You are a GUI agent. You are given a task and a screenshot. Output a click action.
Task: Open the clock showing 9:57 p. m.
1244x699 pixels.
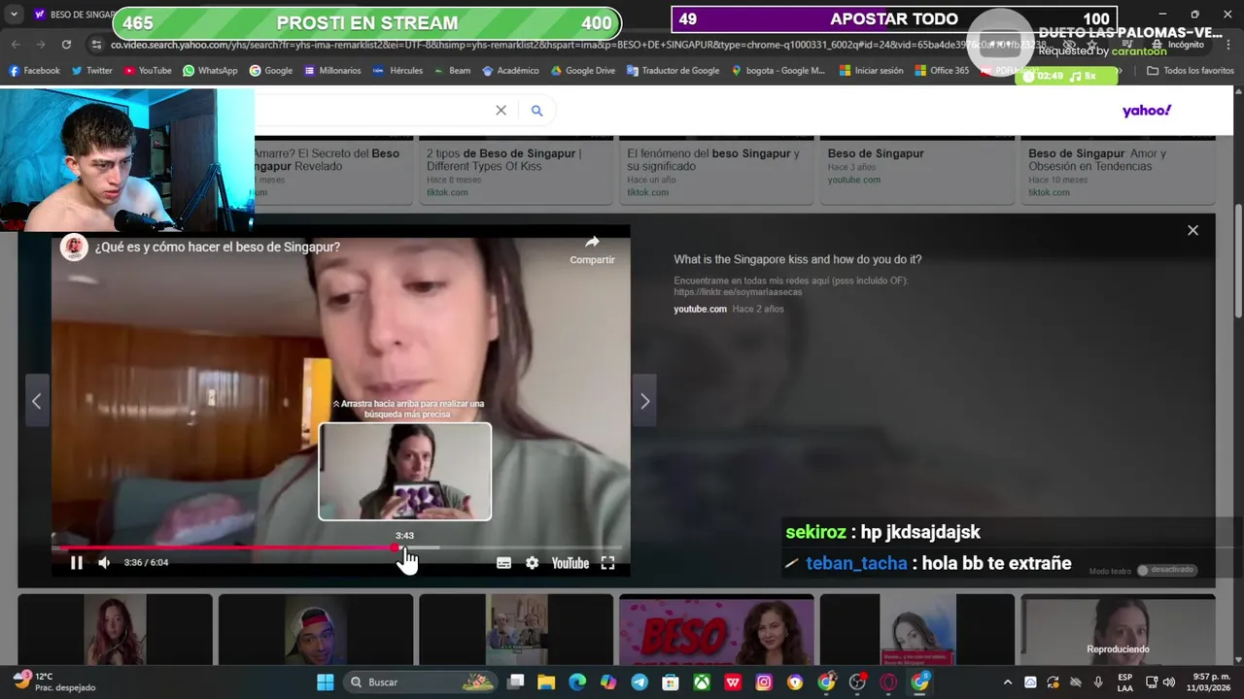pyautogui.click(x=1208, y=682)
